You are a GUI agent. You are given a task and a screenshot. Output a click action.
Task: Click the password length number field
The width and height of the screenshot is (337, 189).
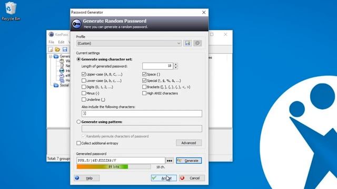(x=158, y=66)
